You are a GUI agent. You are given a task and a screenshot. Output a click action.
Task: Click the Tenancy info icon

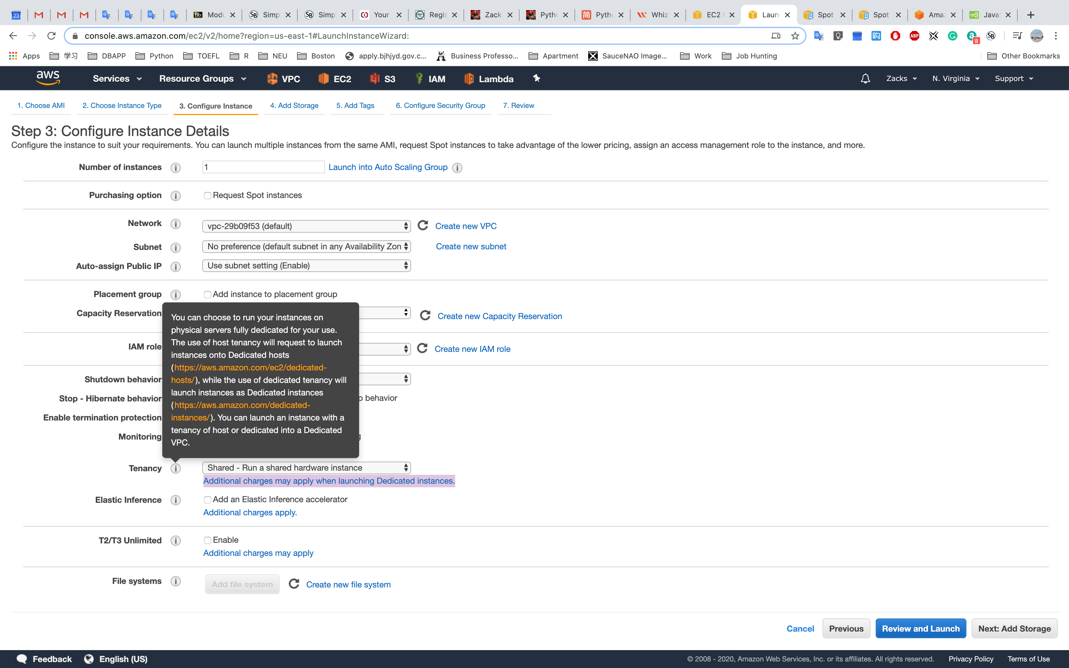click(175, 468)
